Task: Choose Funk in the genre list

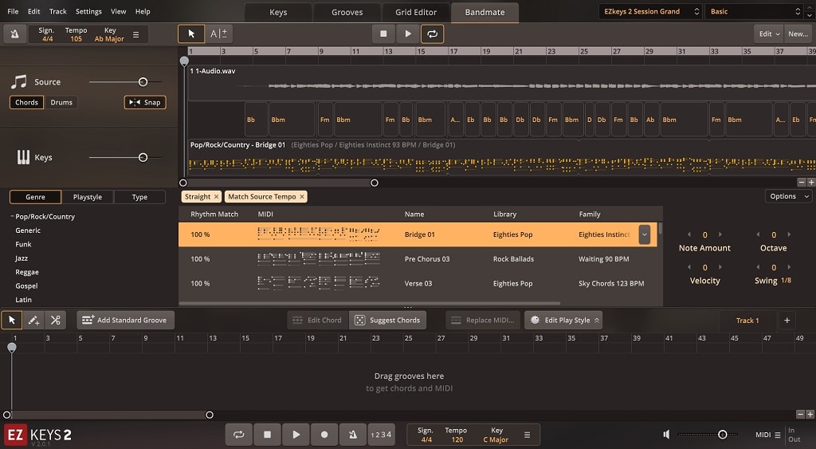Action: coord(23,244)
